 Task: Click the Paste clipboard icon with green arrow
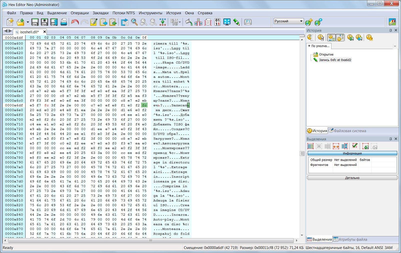pos(113,22)
